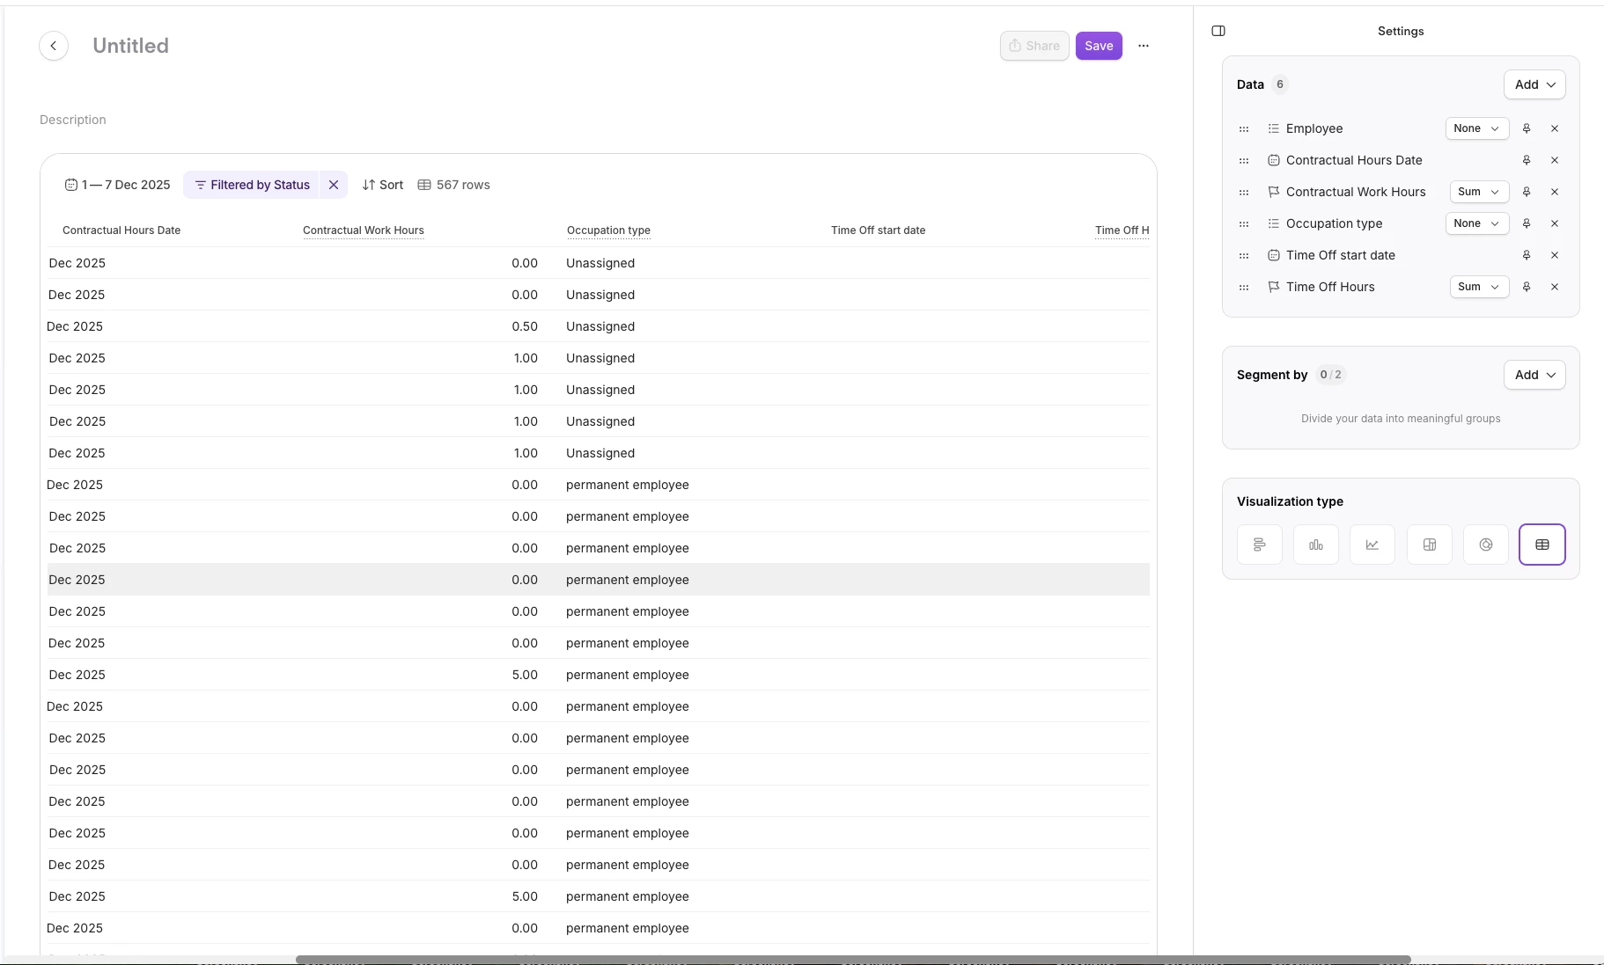Image resolution: width=1604 pixels, height=965 pixels.
Task: Click the Description field
Action: (x=73, y=120)
